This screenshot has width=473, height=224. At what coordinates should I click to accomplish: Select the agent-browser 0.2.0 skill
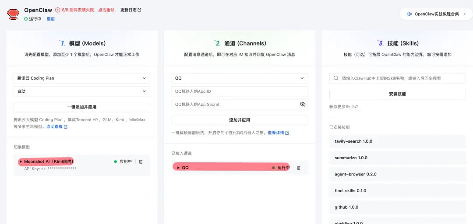[398, 174]
